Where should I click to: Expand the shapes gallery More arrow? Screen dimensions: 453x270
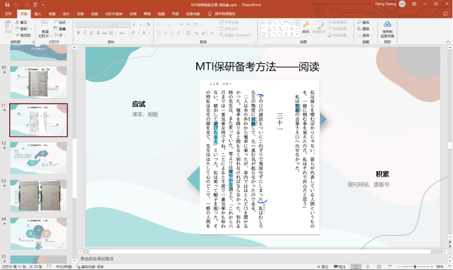point(298,35)
